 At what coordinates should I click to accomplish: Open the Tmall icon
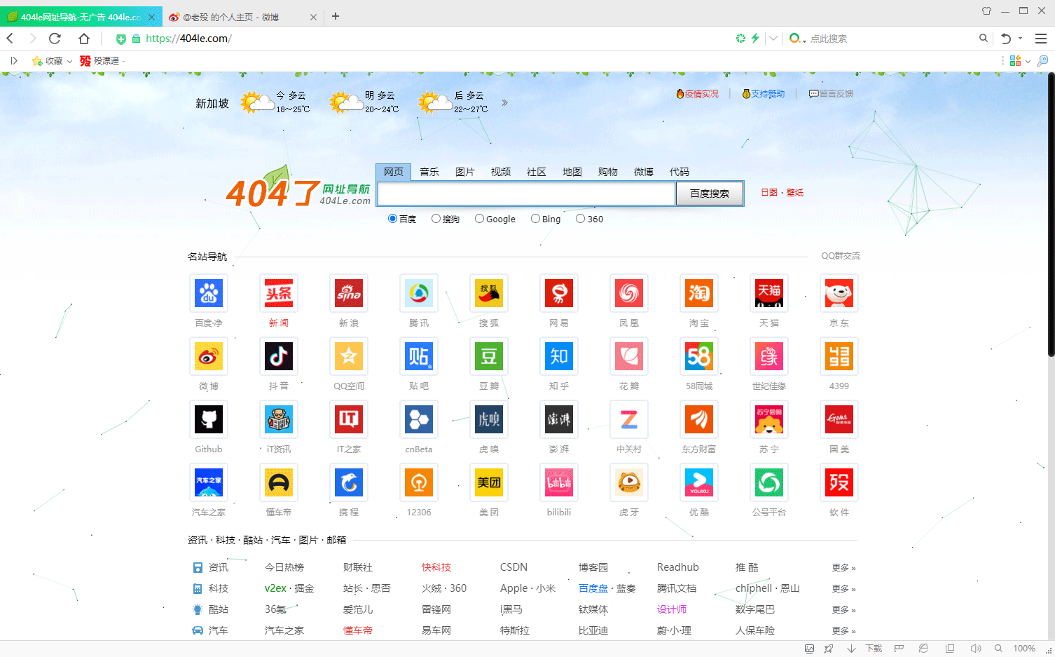769,293
